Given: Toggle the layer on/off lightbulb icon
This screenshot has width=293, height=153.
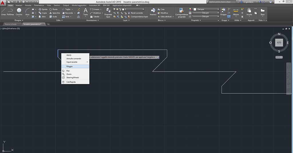Looking at the screenshot, I should point(114,9).
